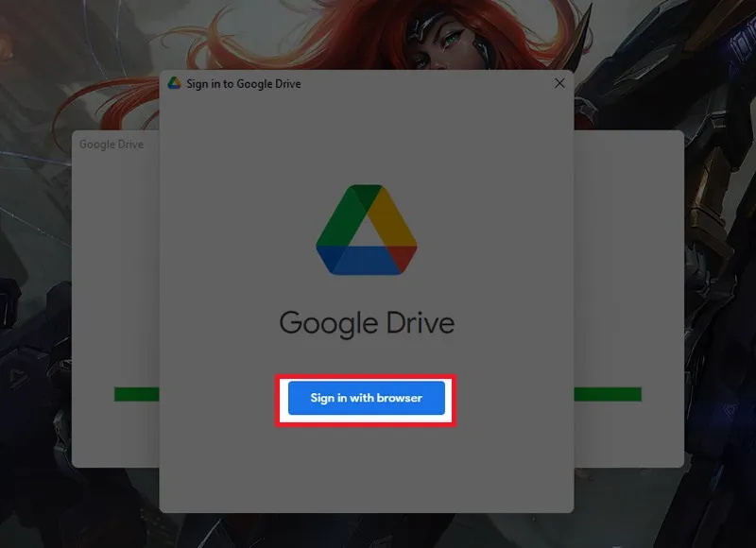Click the highlighted blue sign-in button
The image size is (756, 548).
click(365, 399)
